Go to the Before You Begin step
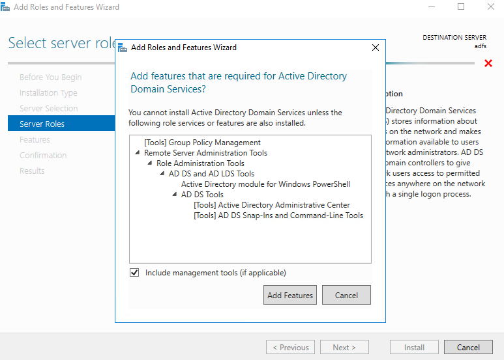Viewport: 504px width, 360px height. coord(50,77)
